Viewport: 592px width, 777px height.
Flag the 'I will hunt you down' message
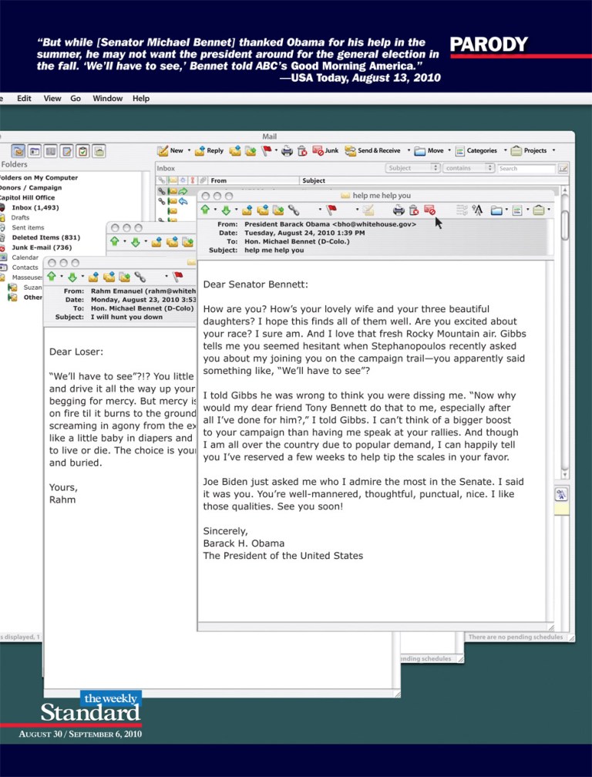177,276
